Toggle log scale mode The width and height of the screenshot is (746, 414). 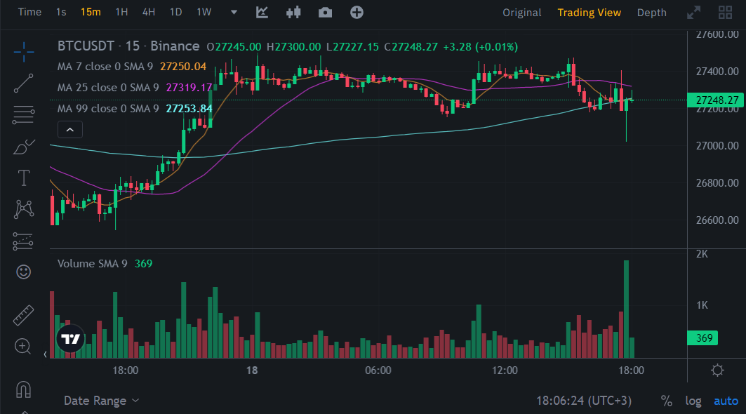(693, 401)
